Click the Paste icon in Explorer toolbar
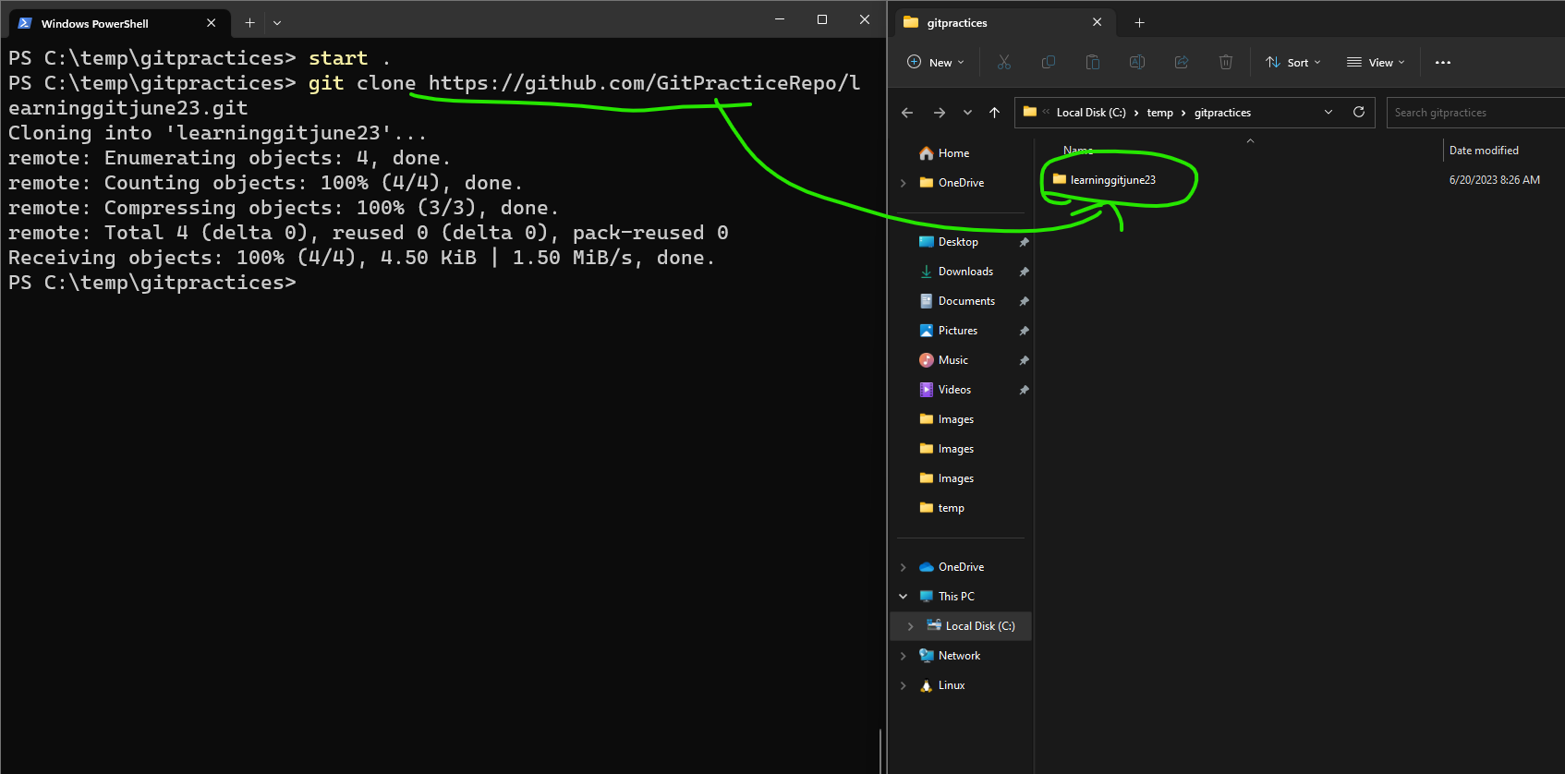The width and height of the screenshot is (1565, 774). pyautogui.click(x=1093, y=62)
